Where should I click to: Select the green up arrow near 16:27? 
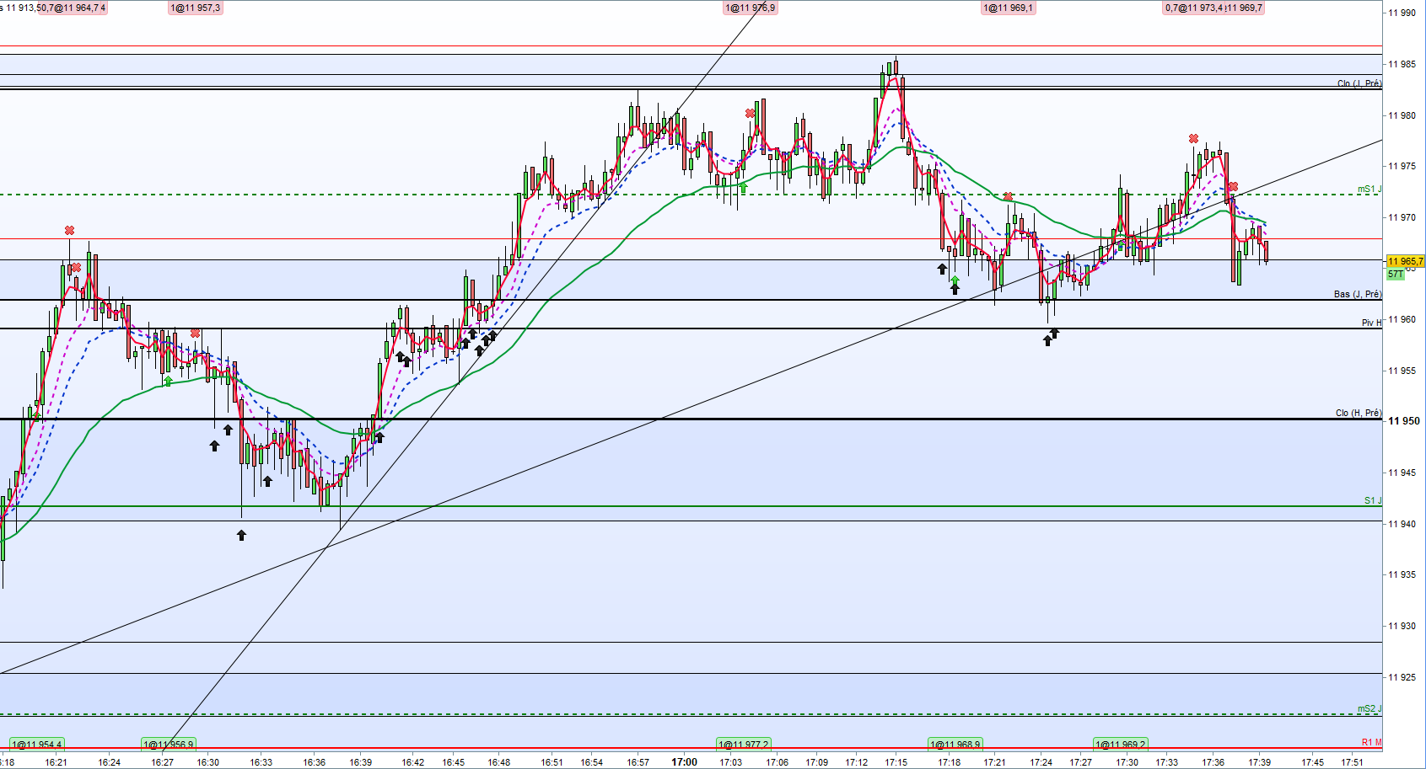click(x=168, y=381)
